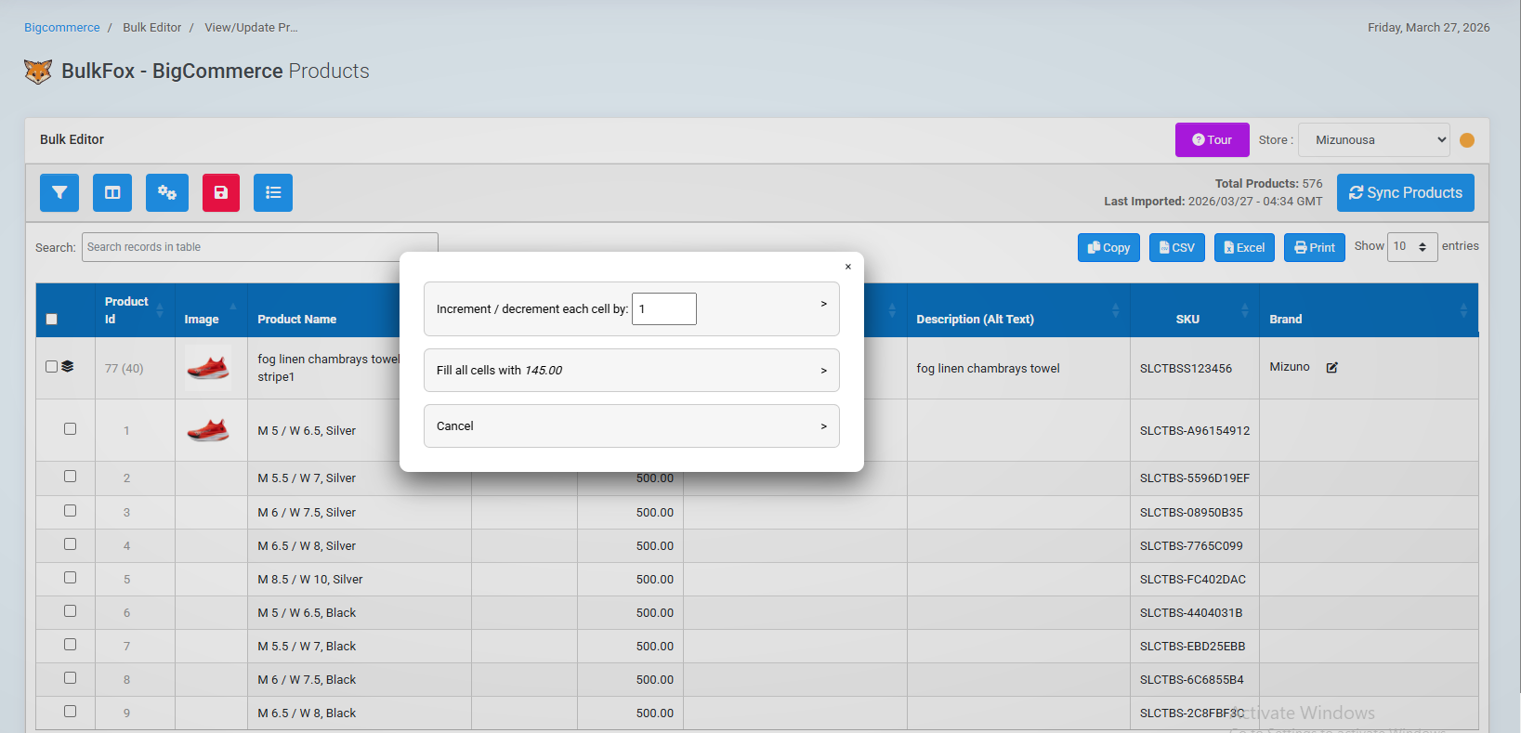Click the Product Name column header

coord(297,319)
